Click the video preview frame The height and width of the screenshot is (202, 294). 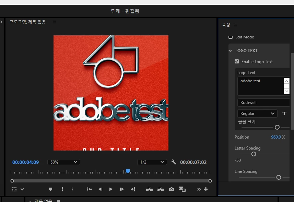pos(111,93)
